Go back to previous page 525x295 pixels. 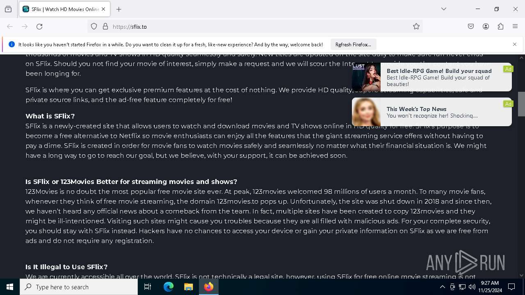pos(10,27)
